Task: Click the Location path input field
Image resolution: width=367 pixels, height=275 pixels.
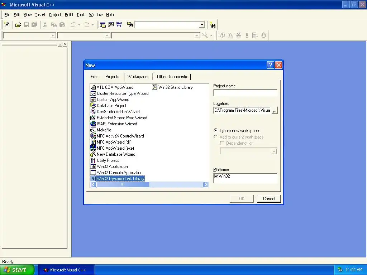Action: (x=243, y=110)
